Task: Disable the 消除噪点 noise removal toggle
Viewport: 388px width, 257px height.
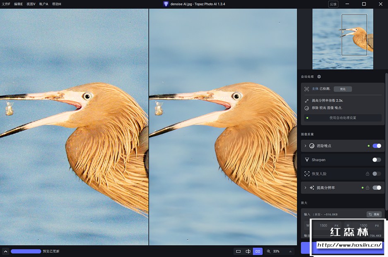Action: point(376,146)
